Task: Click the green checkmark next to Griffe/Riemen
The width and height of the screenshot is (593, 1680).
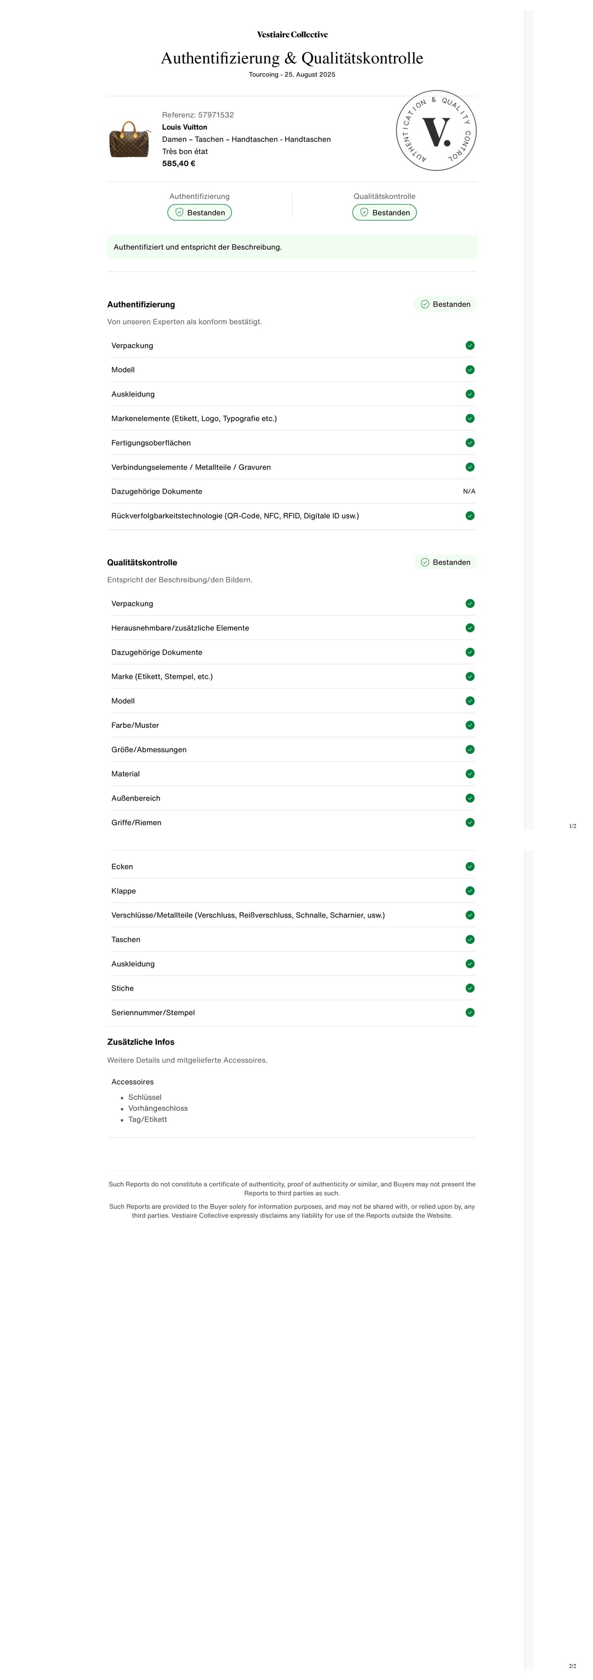Action: [x=470, y=822]
